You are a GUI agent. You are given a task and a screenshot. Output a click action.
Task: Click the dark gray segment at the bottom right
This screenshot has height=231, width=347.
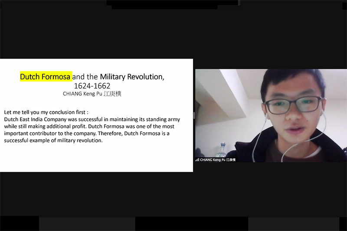click(x=294, y=224)
